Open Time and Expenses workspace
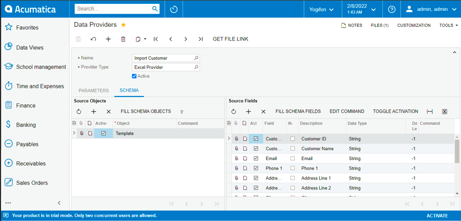The image size is (461, 221). pos(40,86)
